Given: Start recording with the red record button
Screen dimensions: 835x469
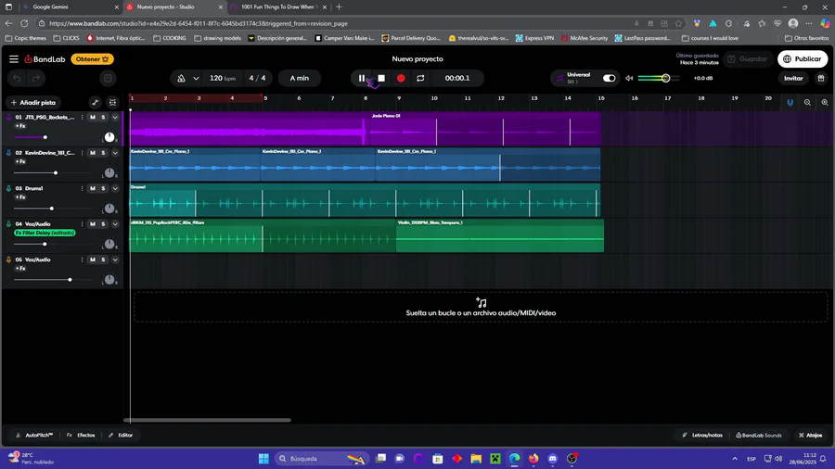Looking at the screenshot, I should click(401, 78).
